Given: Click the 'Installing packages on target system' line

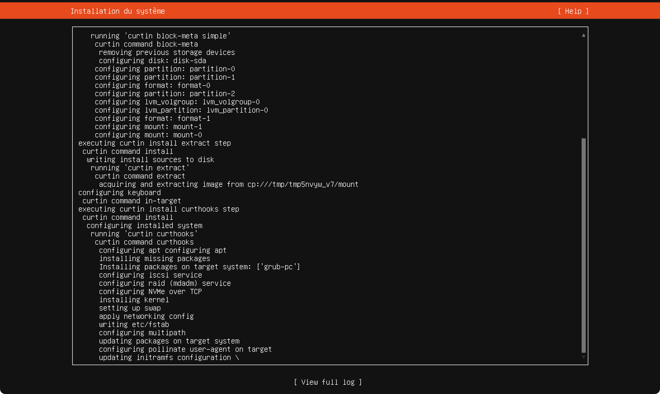Looking at the screenshot, I should [199, 267].
